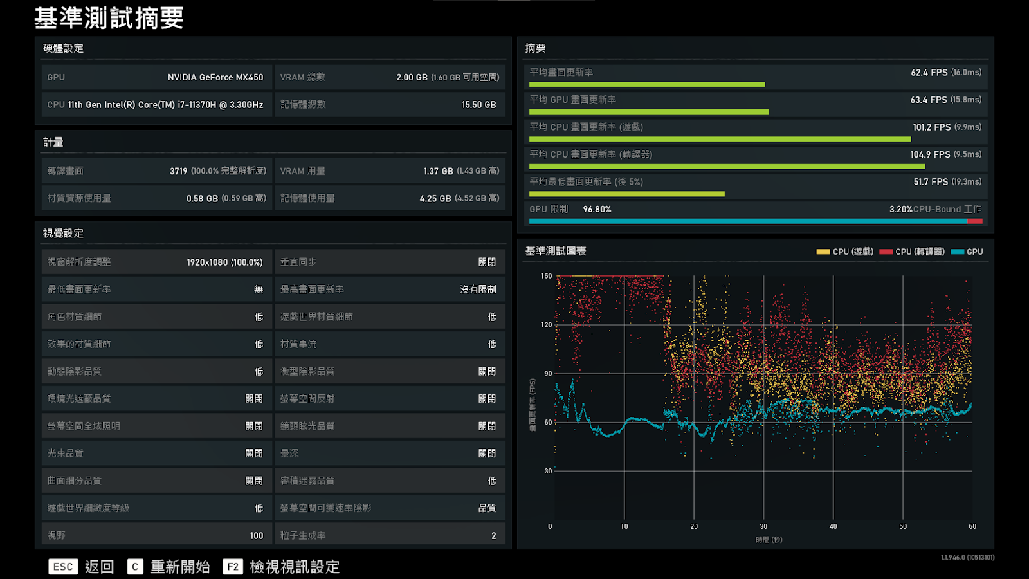1029x579 pixels.
Task: Click the 螢幕空間反射 row's 關閉 value
Action: (487, 399)
